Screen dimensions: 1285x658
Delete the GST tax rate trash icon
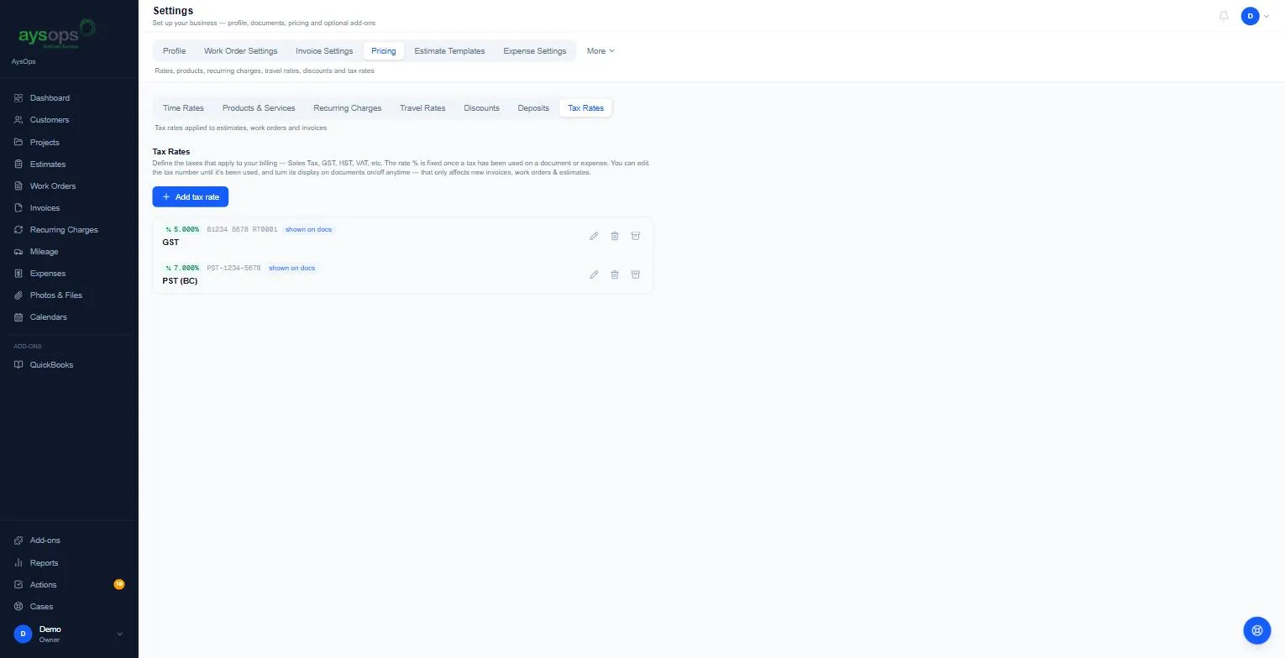point(615,236)
